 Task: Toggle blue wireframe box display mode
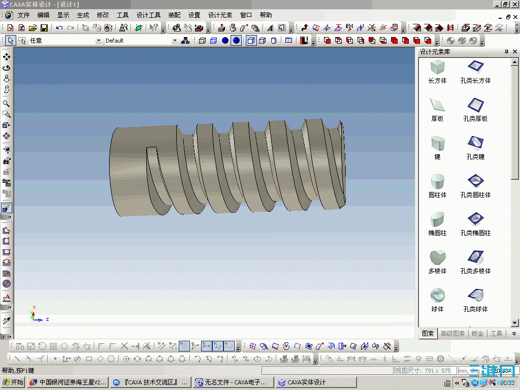214,41
